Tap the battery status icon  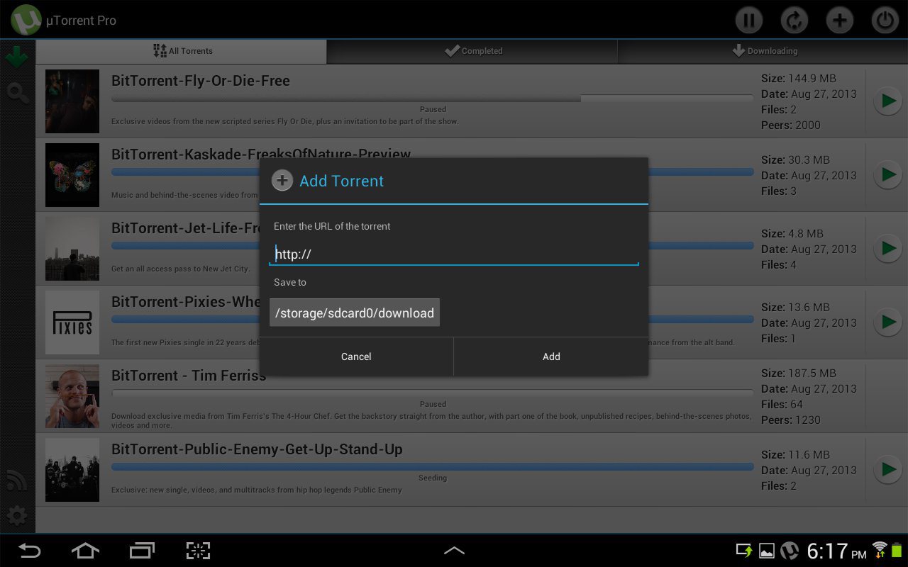[897, 550]
